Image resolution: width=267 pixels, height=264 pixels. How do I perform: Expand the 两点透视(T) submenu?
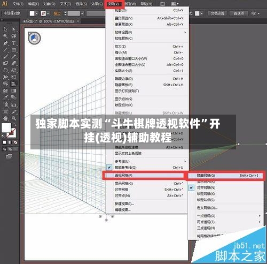coord(226,222)
